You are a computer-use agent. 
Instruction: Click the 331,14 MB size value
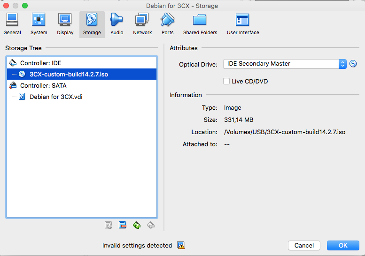pos(239,120)
